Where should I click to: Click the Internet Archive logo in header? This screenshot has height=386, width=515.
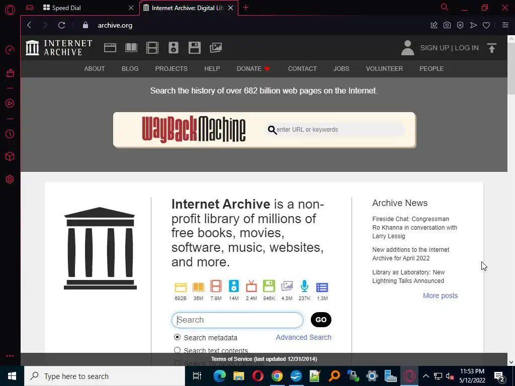coord(59,48)
